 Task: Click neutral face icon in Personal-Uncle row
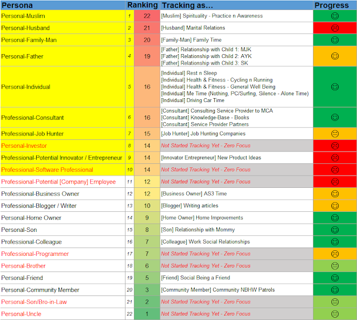[x=335, y=314]
